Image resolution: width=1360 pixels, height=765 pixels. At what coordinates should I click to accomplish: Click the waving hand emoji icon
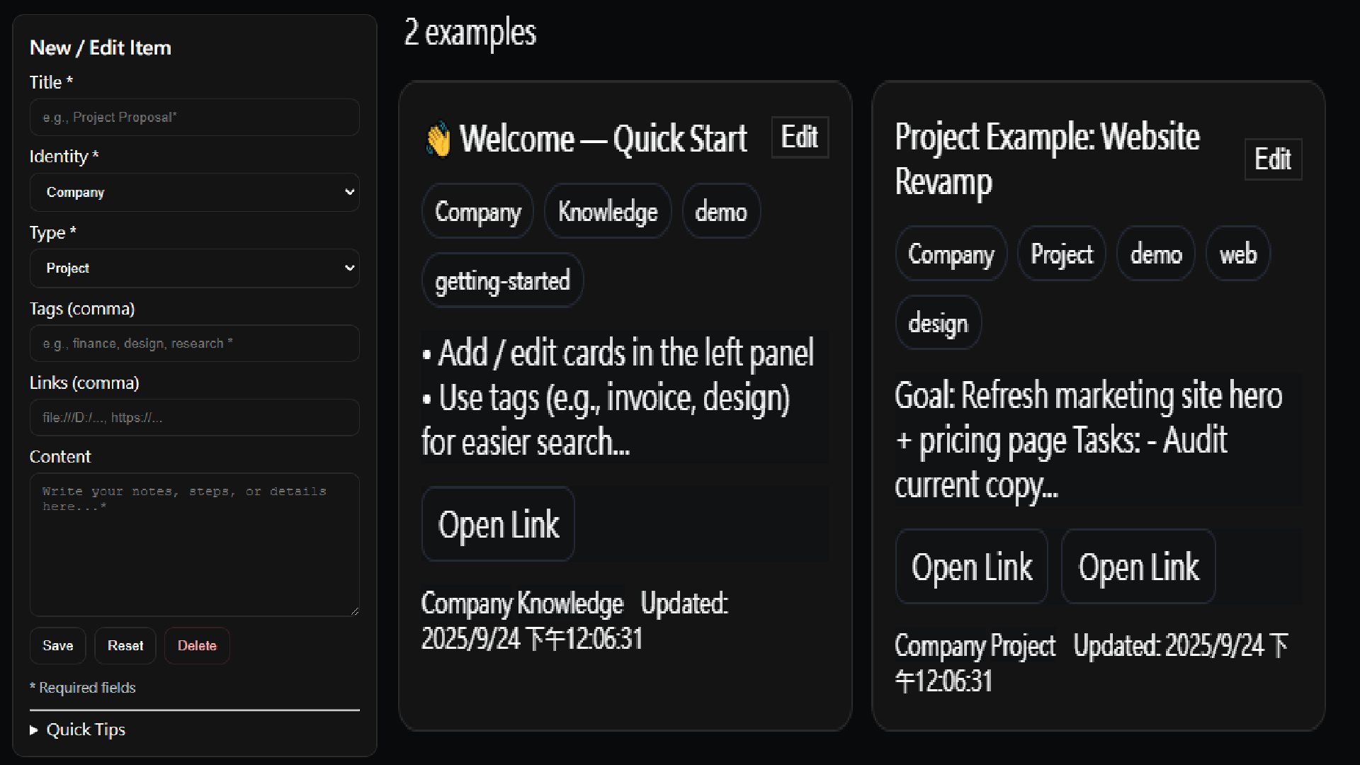(x=438, y=139)
